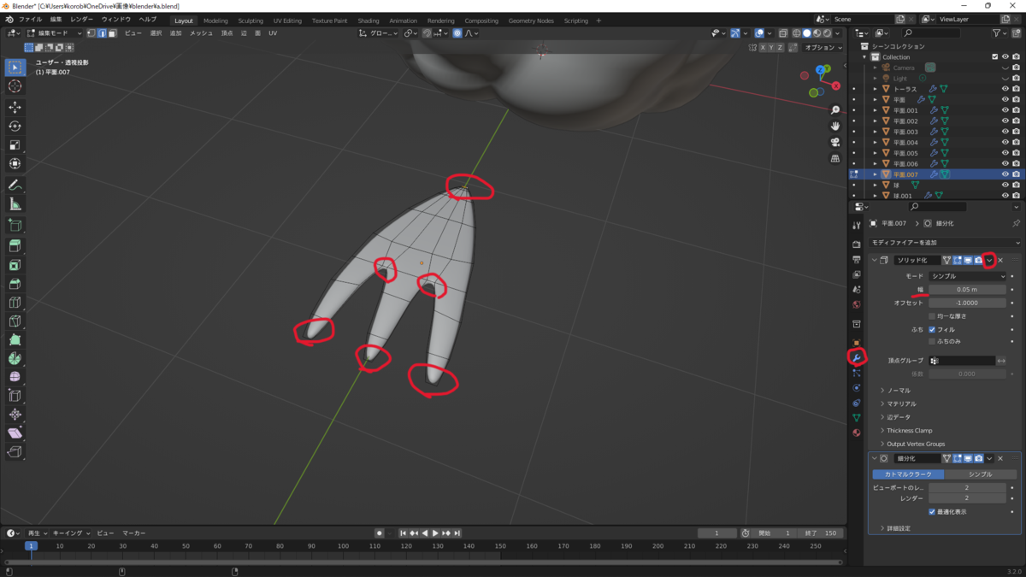Select the Rotate tool
Image resolution: width=1026 pixels, height=577 pixels.
point(15,127)
